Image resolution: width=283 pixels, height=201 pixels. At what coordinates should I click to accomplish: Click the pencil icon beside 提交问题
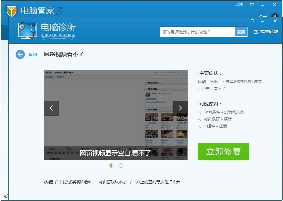coord(256,32)
